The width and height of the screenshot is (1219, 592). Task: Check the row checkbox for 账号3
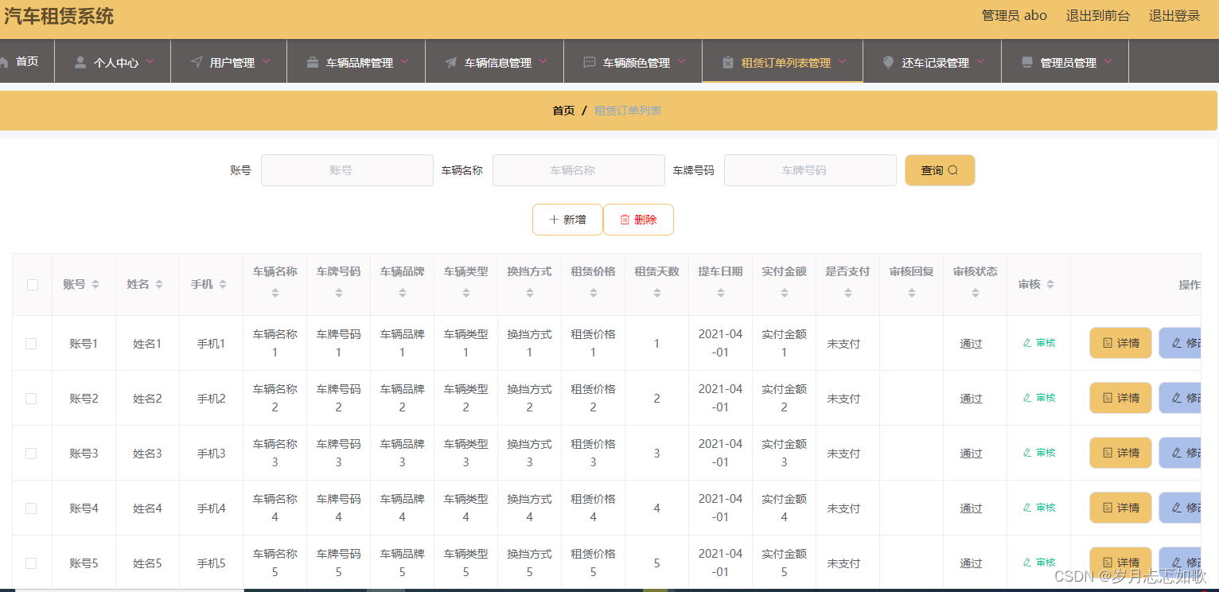click(x=31, y=454)
